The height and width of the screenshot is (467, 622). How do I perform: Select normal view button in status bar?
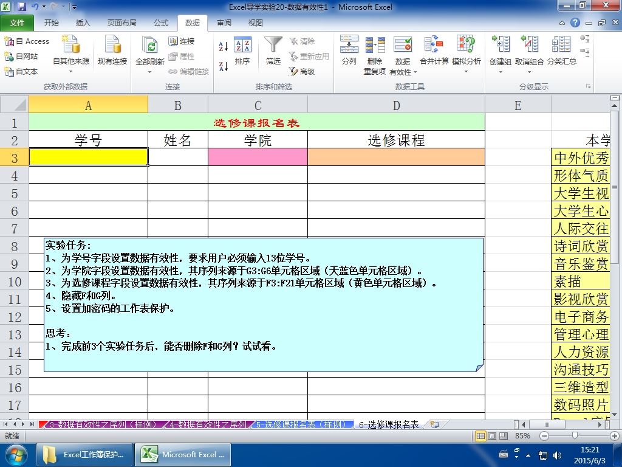[x=480, y=436]
